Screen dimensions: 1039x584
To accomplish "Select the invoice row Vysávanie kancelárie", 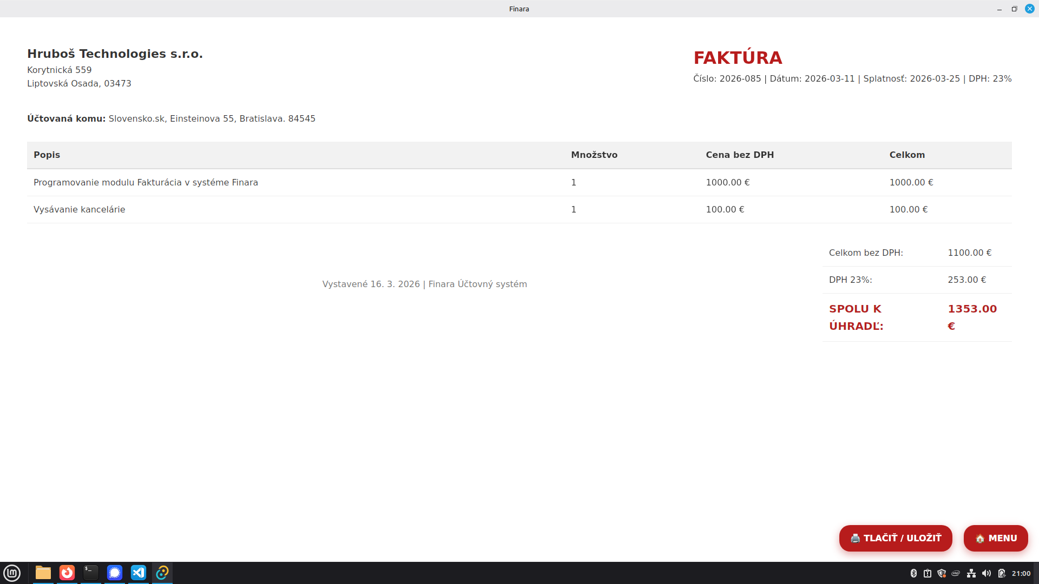I will tap(79, 209).
